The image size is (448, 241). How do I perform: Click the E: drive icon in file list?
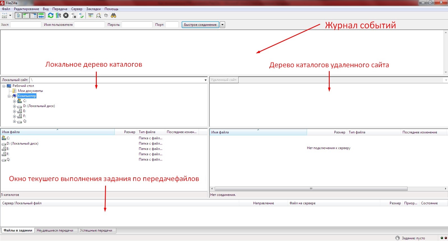pos(4,149)
